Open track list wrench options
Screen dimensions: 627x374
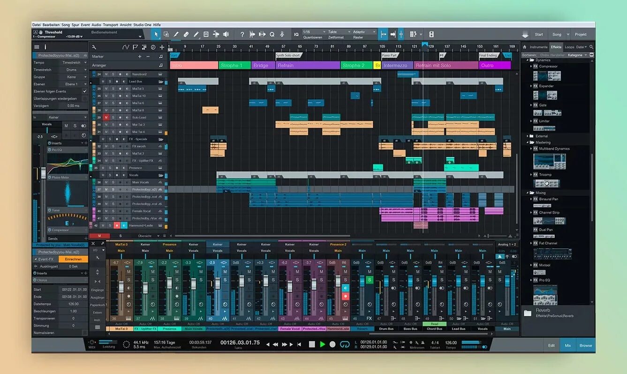94,47
